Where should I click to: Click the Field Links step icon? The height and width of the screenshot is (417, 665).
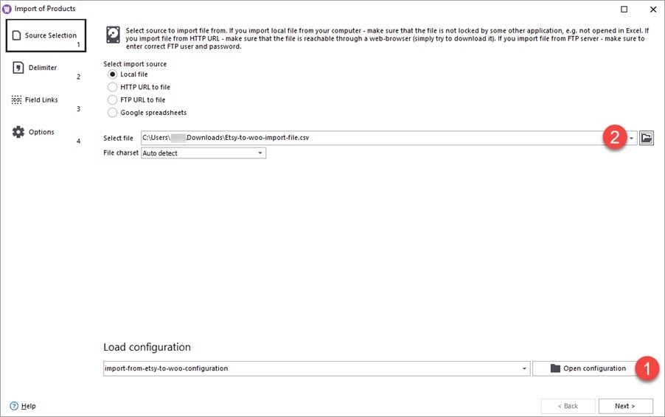tap(18, 100)
